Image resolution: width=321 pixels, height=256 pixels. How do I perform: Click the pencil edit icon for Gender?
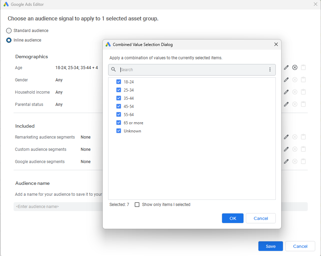tap(286, 80)
